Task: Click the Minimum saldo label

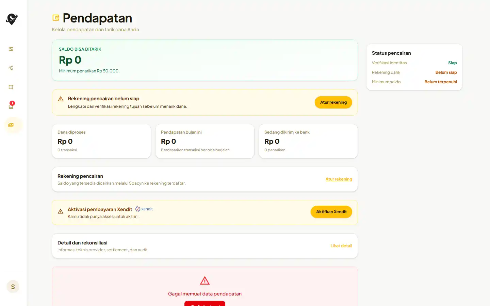Action: point(386,82)
